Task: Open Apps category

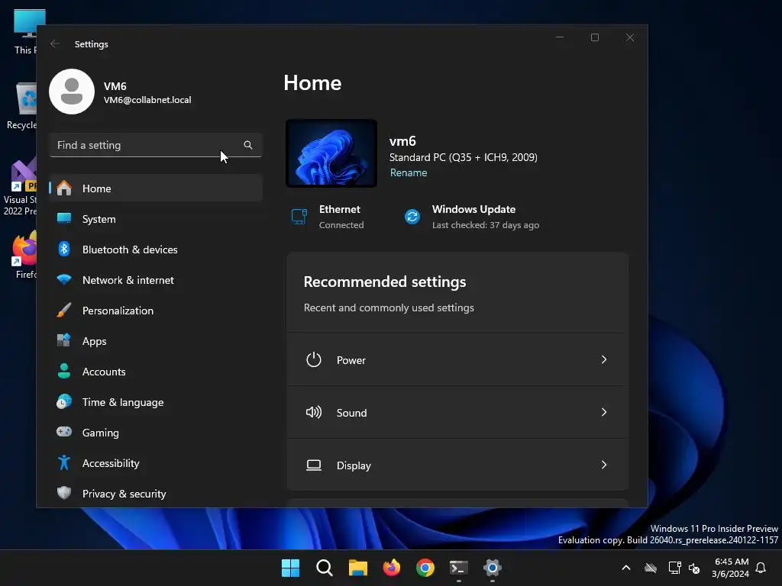Action: tap(156, 341)
